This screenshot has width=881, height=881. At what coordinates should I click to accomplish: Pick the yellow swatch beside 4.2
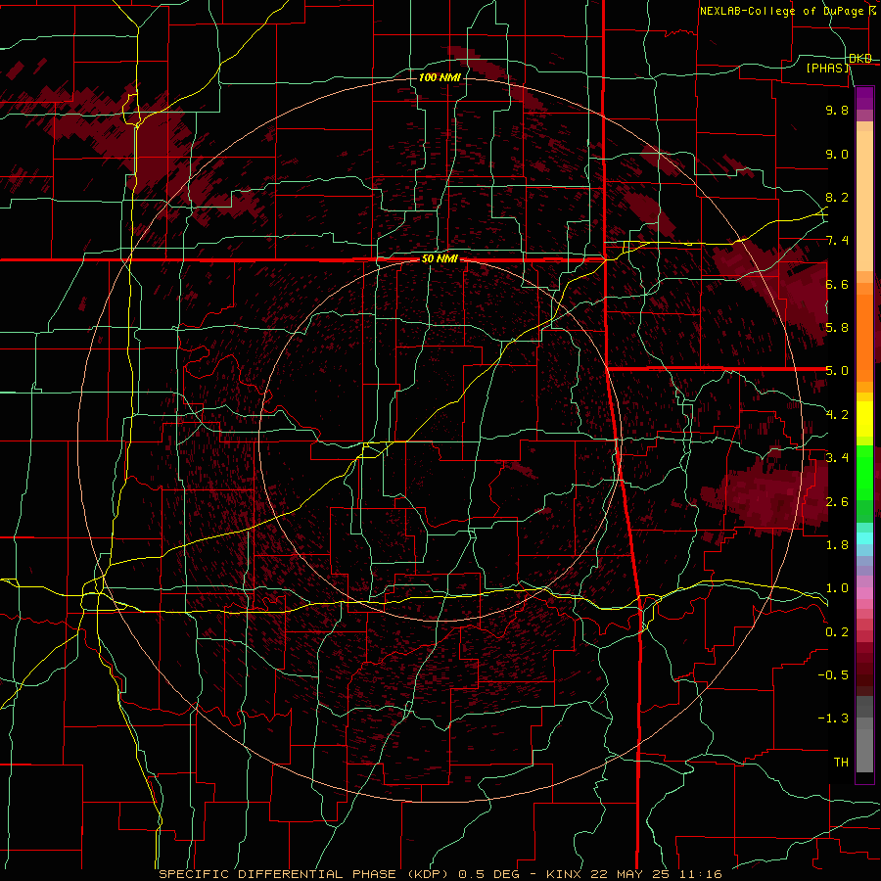(864, 419)
